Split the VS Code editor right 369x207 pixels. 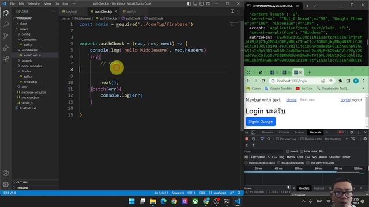pos(232,11)
